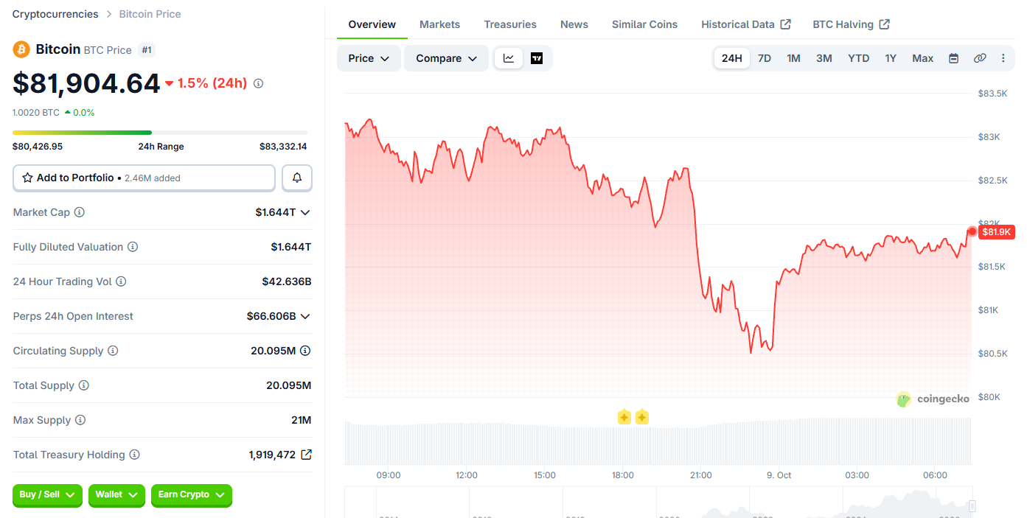Click the #1 rank badge

click(x=147, y=50)
